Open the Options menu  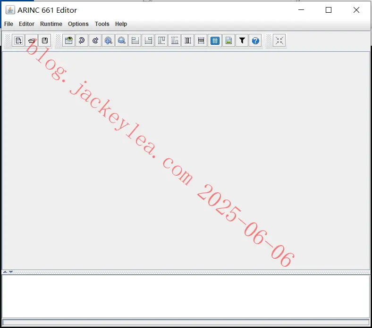point(78,24)
